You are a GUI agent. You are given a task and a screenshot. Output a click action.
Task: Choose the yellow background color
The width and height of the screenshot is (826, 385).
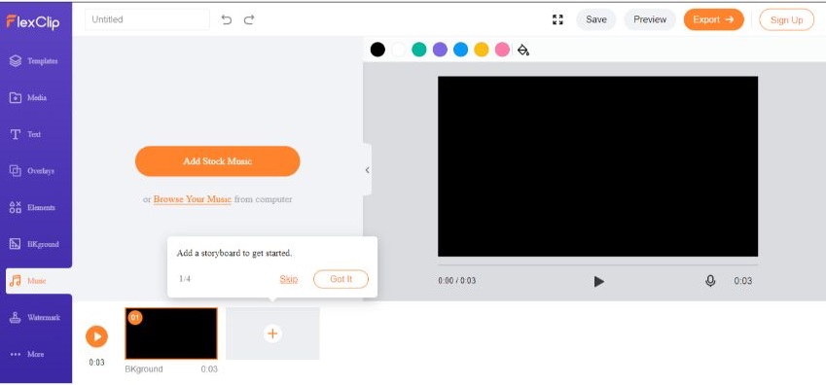[482, 50]
